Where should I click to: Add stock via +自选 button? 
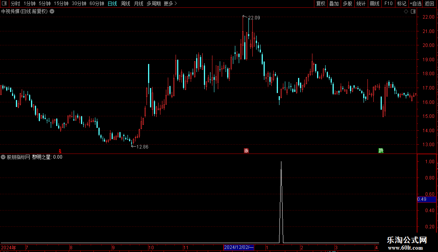click(416, 3)
